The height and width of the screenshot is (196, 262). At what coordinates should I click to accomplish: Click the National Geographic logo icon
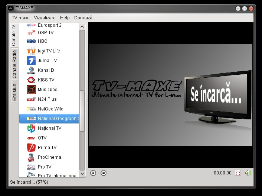pos(31,119)
